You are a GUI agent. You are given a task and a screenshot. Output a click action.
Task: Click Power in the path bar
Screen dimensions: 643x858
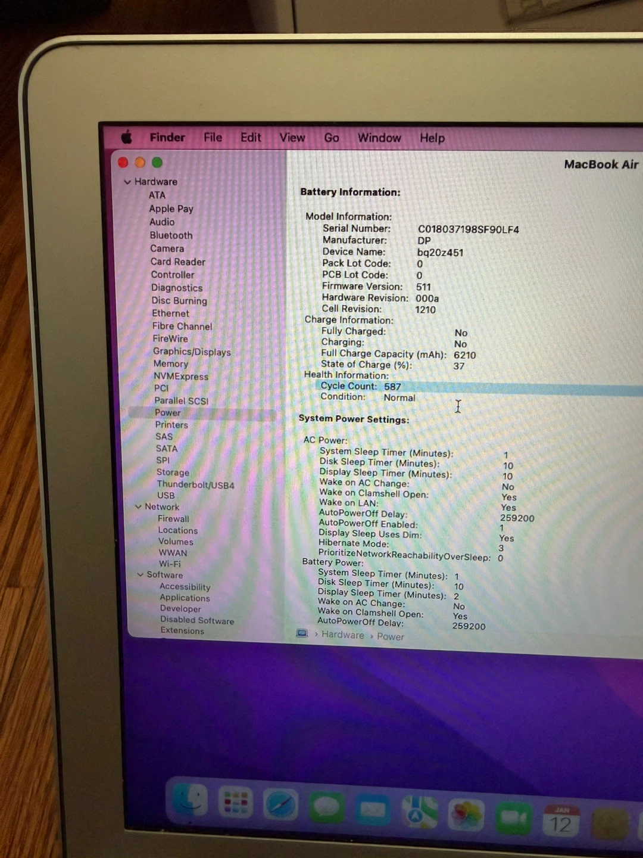coord(391,636)
